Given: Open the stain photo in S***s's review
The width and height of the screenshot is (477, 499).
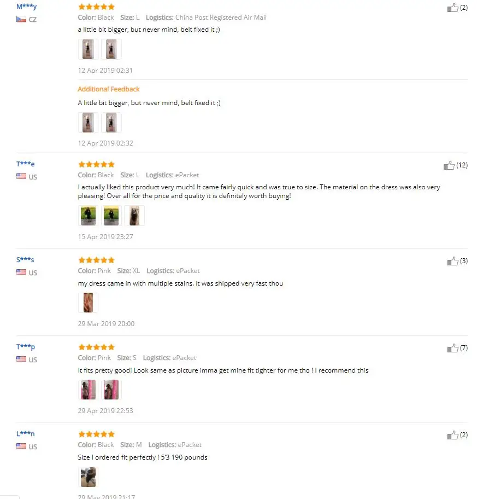Looking at the screenshot, I should point(88,303).
